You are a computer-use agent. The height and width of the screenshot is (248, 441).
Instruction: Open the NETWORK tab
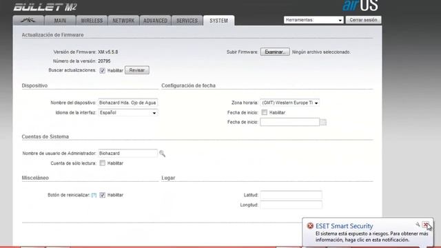point(123,21)
